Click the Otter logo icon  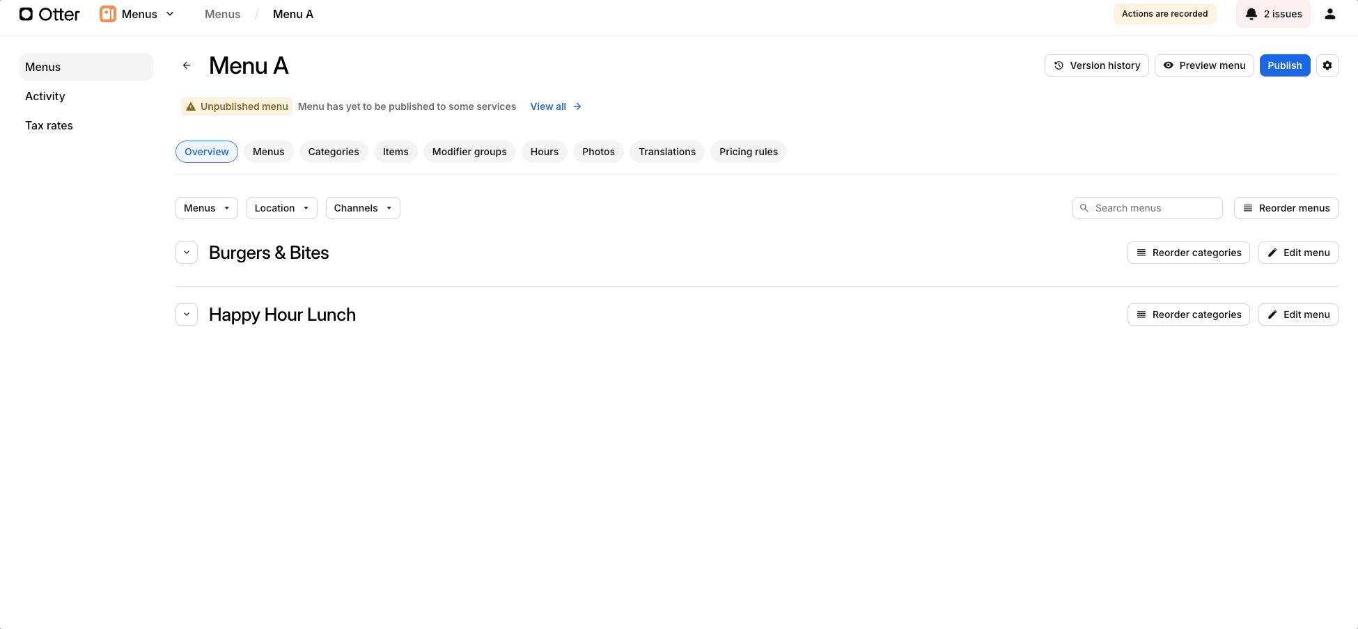point(26,14)
